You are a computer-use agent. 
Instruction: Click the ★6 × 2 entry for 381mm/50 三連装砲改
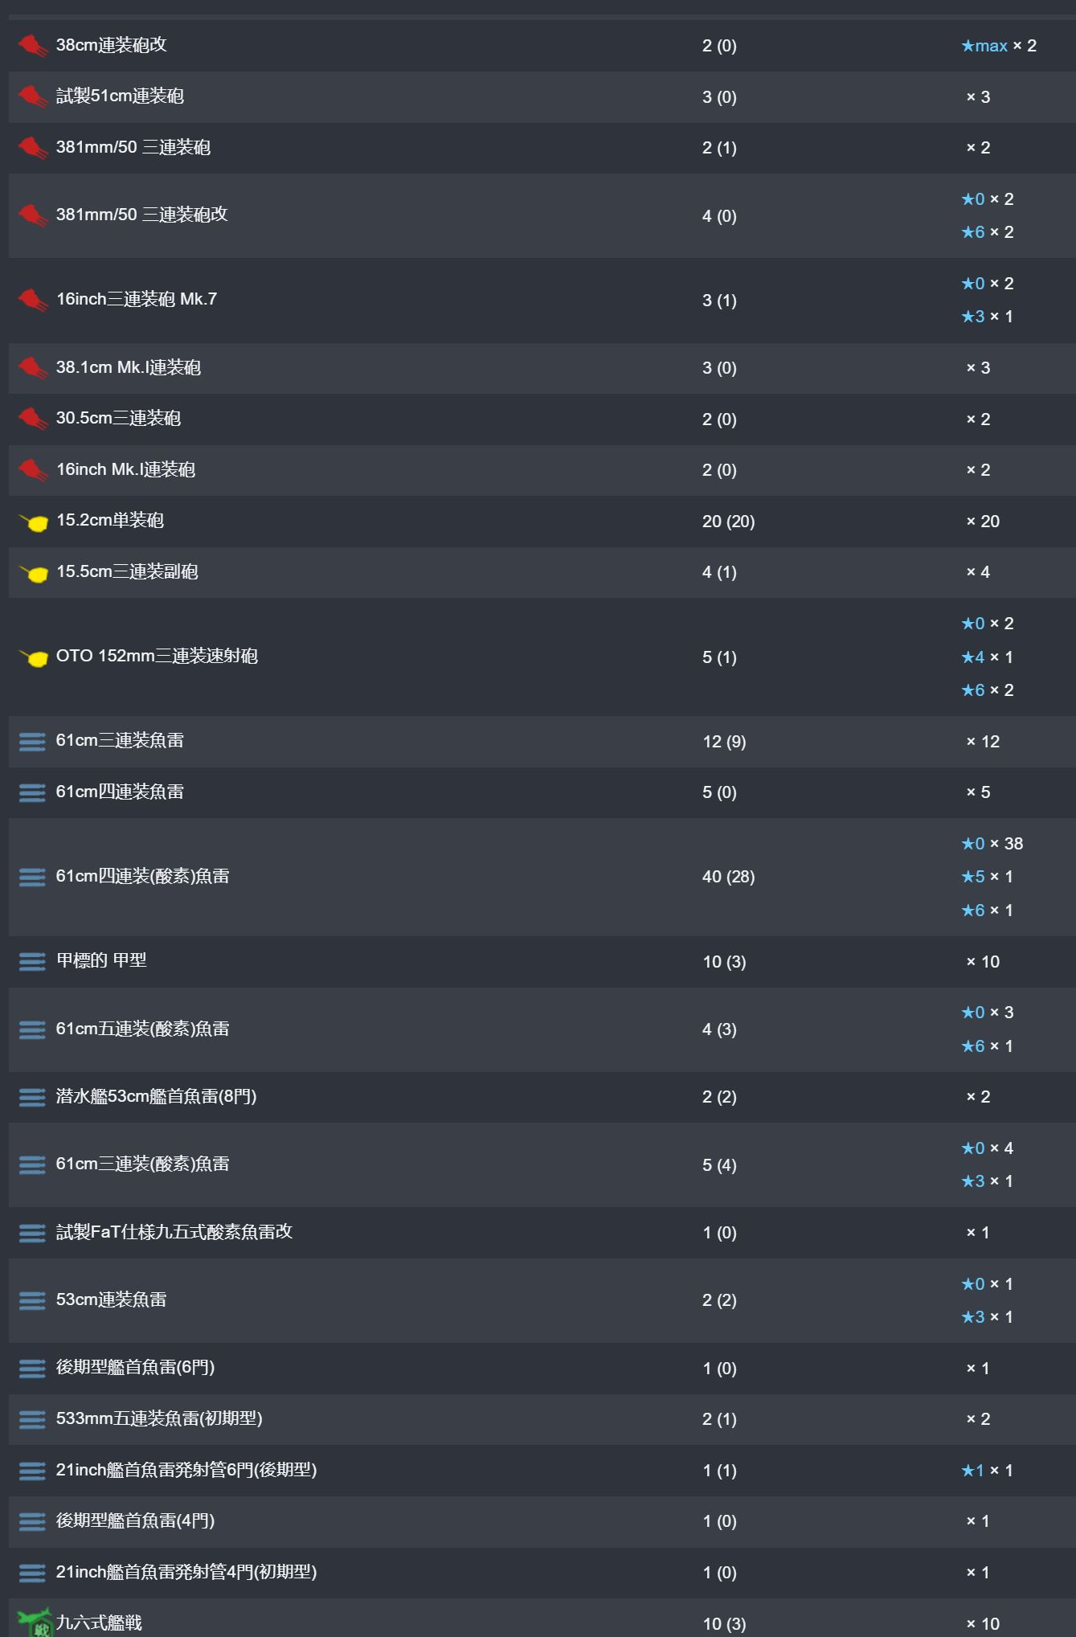[x=988, y=232]
